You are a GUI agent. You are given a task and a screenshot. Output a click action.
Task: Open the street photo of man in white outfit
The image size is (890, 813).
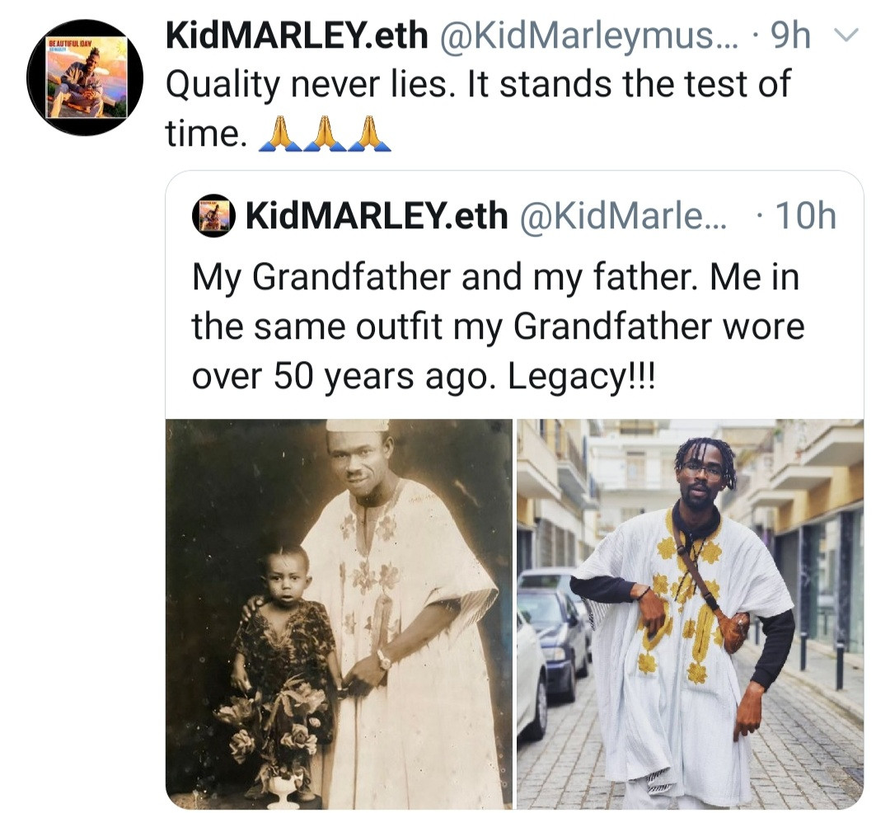pyautogui.click(x=690, y=613)
